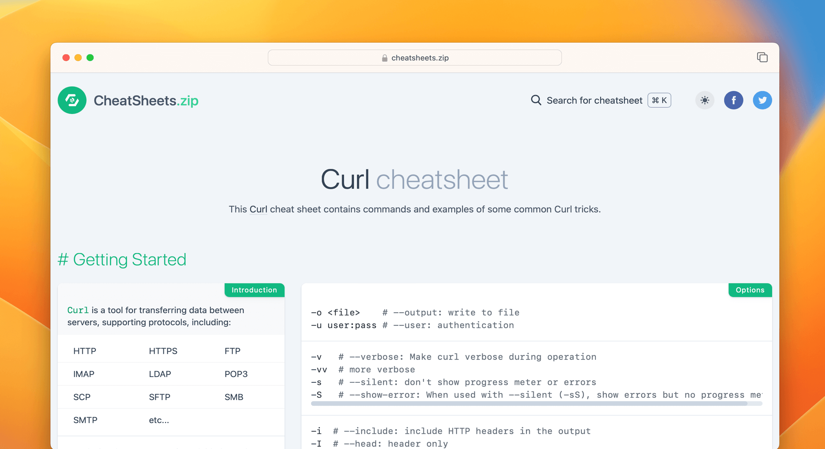Select the cheatsheets.zip address bar tab
Viewport: 825px width, 449px height.
[x=419, y=58]
